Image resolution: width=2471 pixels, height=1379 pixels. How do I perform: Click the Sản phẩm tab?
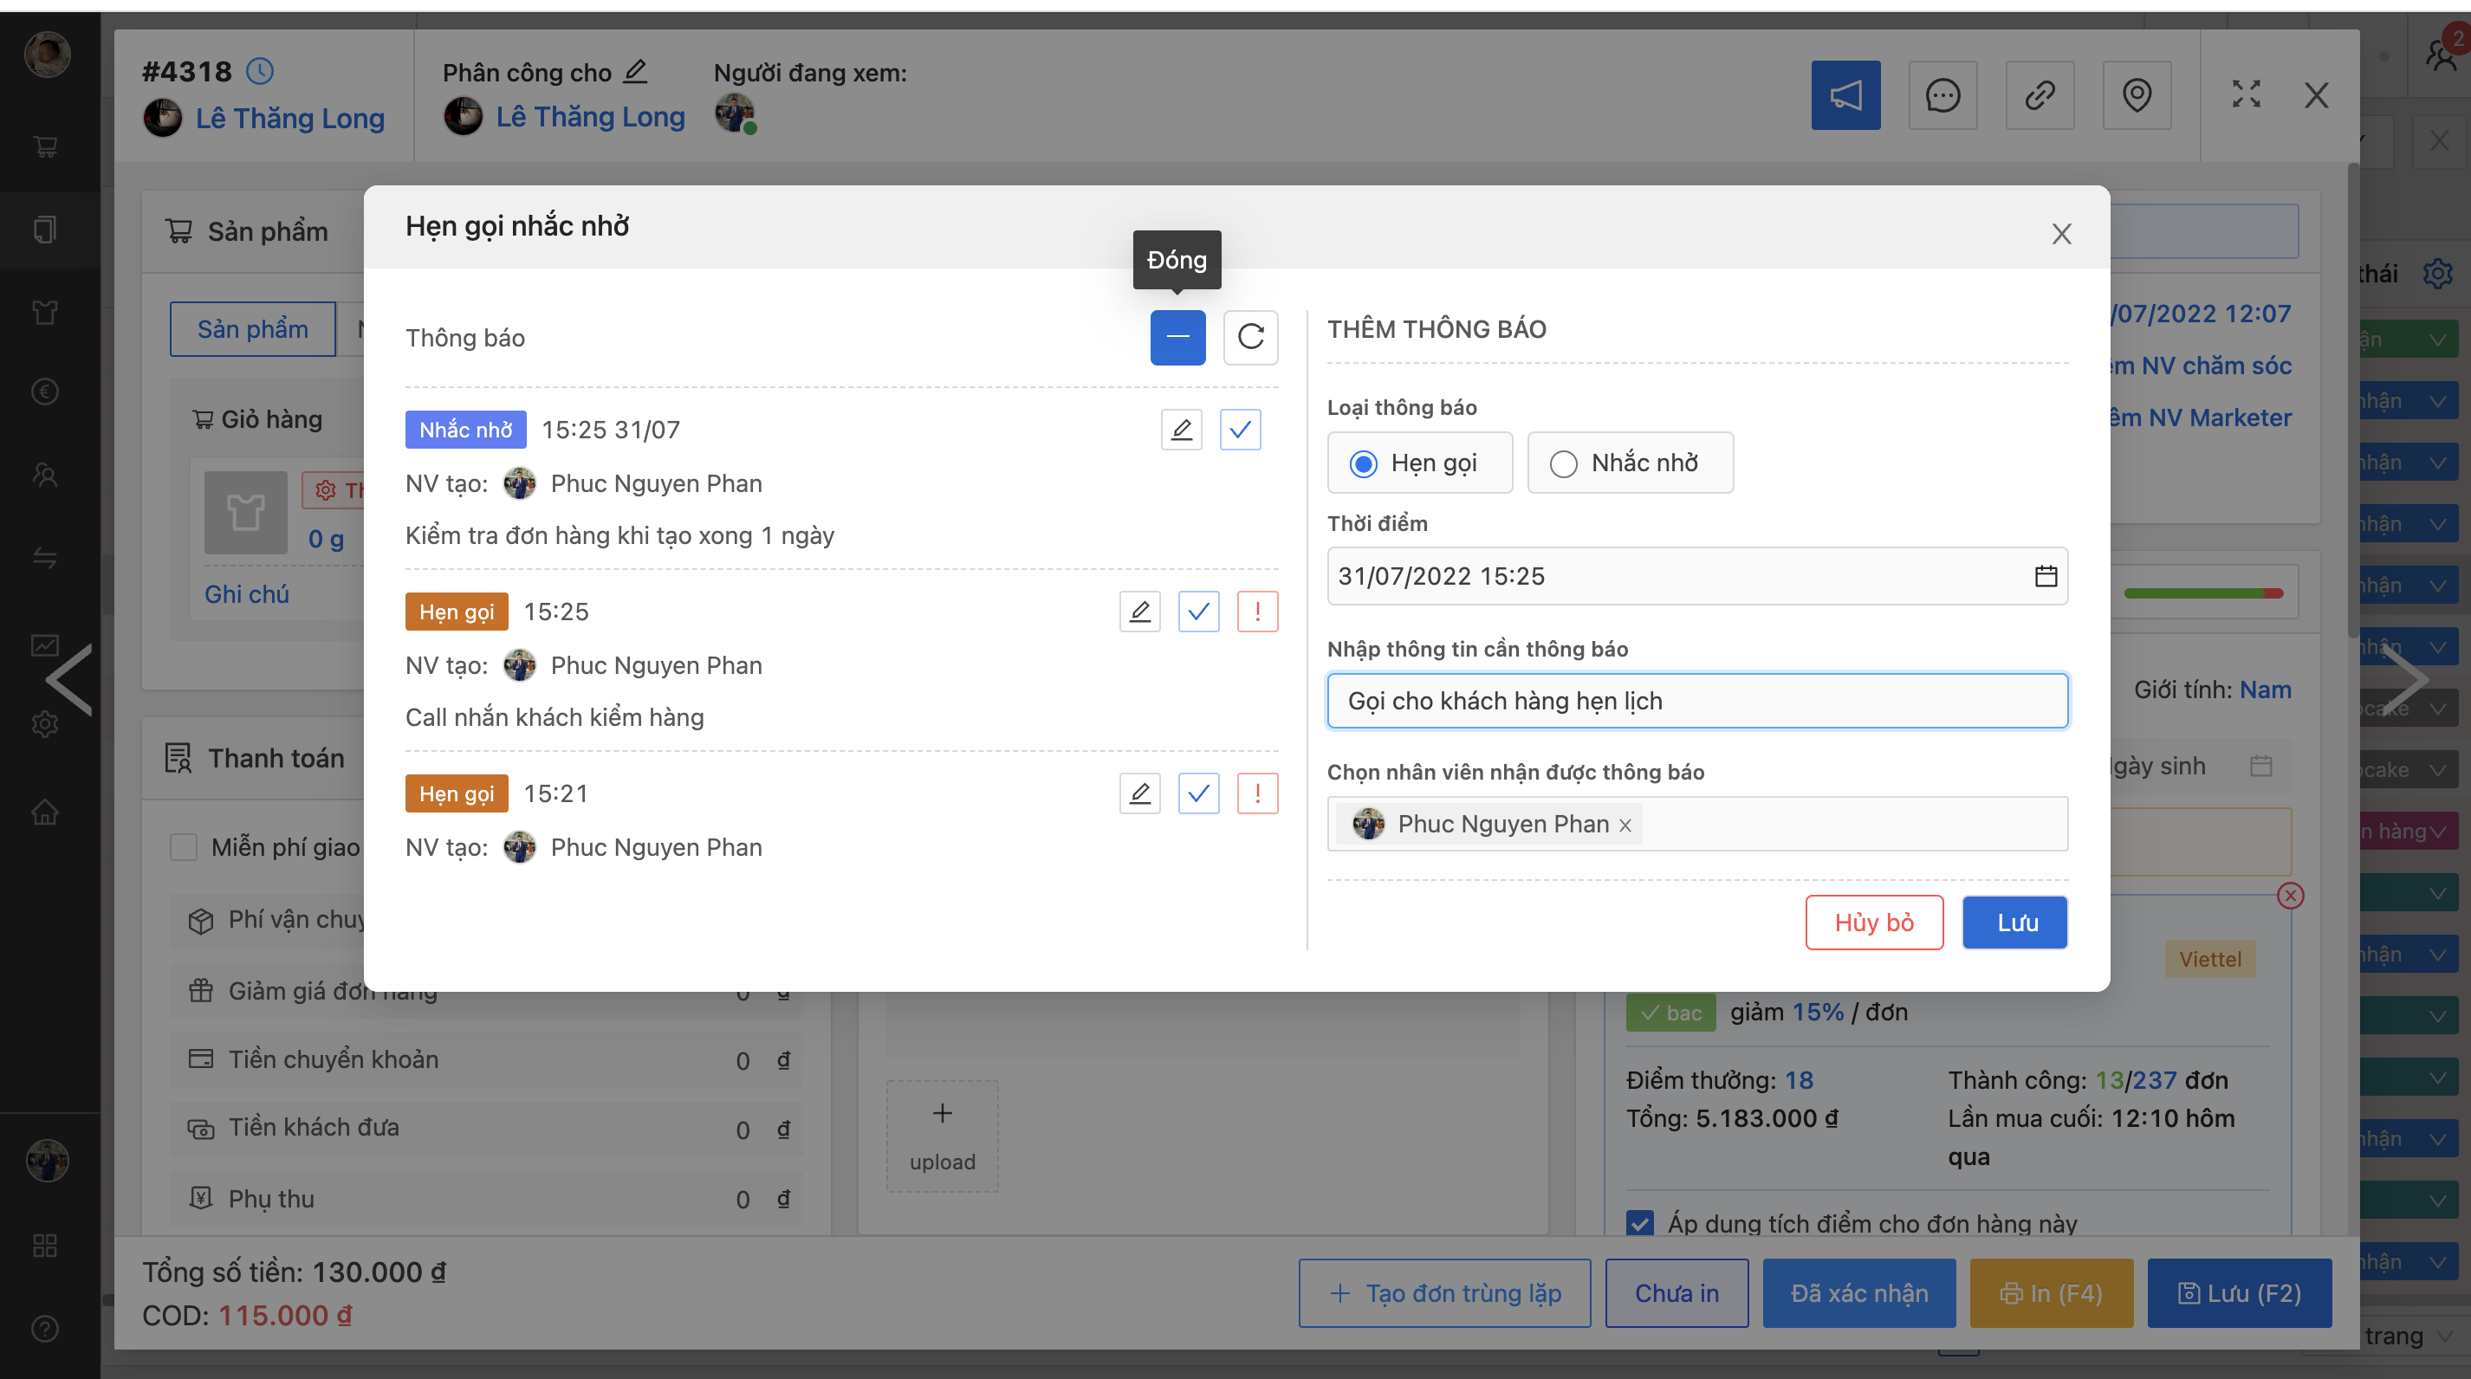point(252,329)
